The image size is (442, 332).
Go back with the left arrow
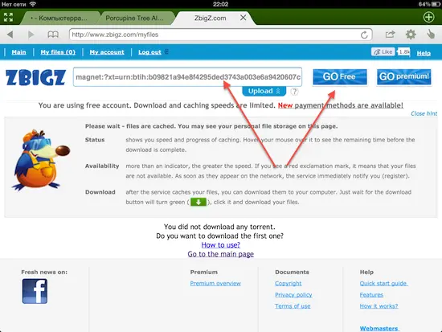point(10,35)
